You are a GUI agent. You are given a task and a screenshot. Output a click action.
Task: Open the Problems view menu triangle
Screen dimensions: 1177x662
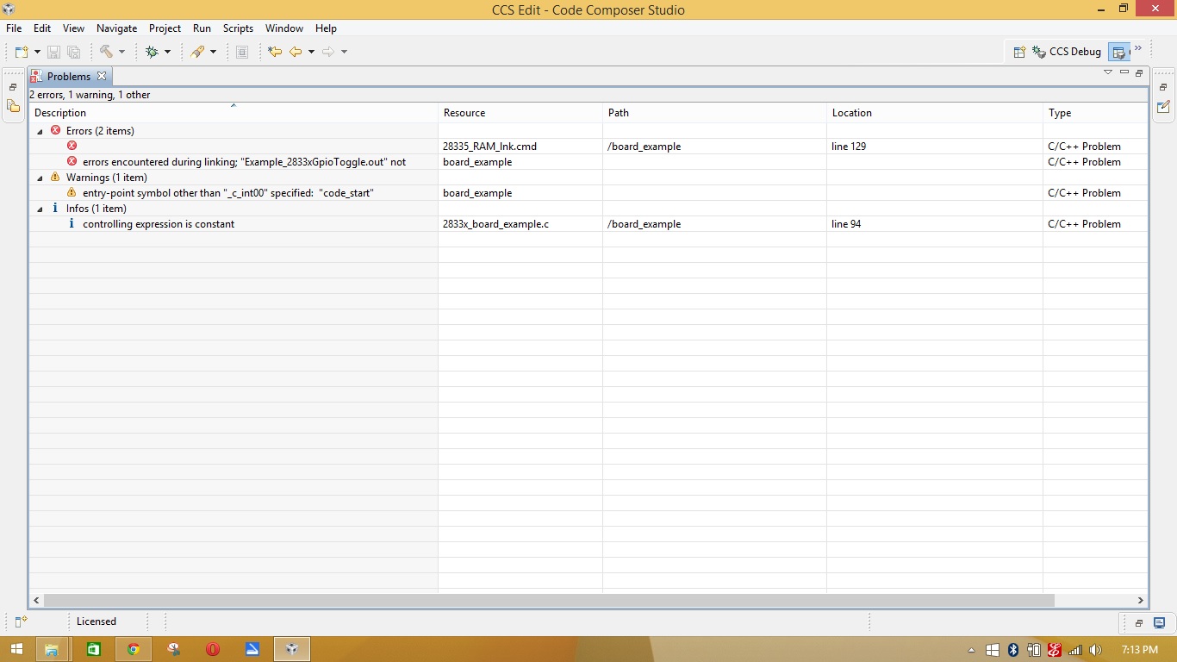coord(1108,72)
